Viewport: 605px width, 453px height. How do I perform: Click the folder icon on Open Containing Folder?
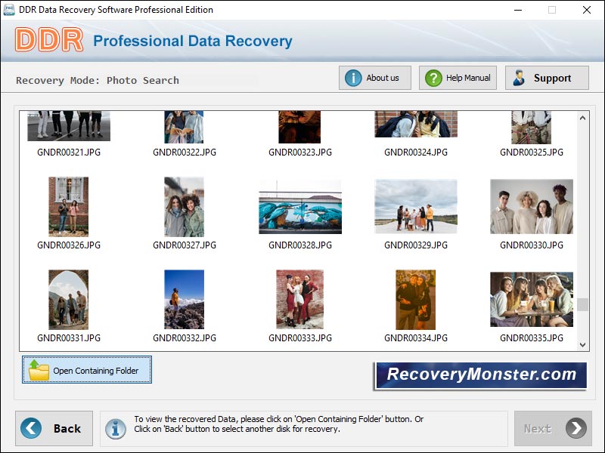39,370
